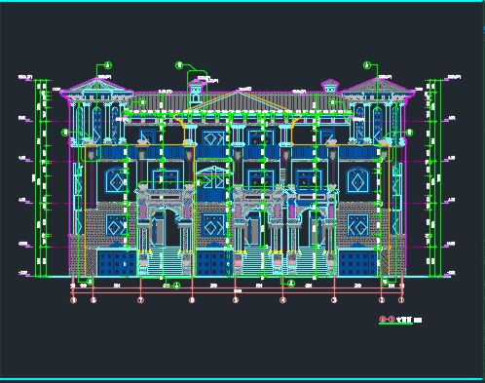Pick the rightmost blue garage door

pos(357,263)
